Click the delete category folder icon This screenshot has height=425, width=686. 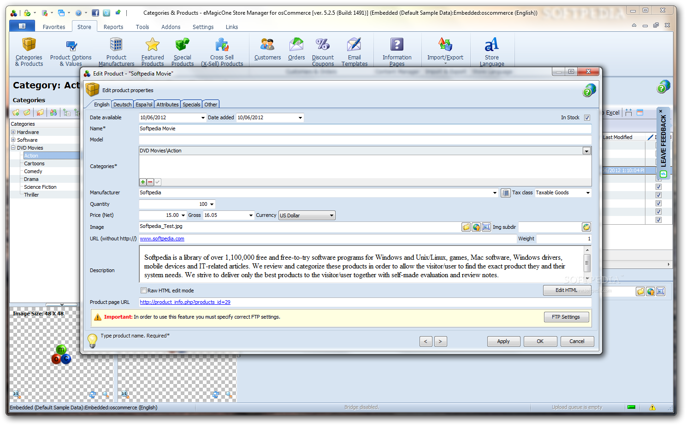(x=40, y=112)
